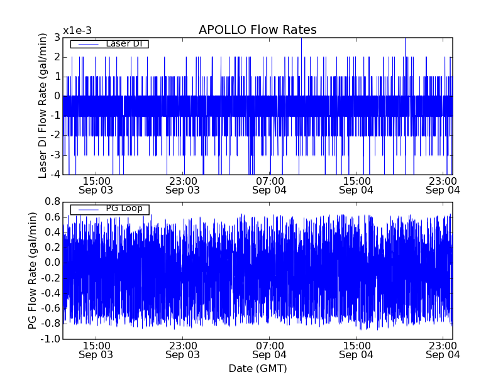This screenshot has height=377, width=503.
Task: Select the "PG Flow Rate (gal/min)" axis label
Action: 33,270
